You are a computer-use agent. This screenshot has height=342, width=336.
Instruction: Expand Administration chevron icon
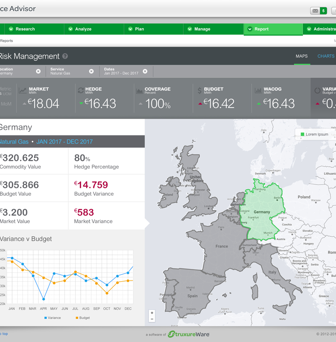309,29
